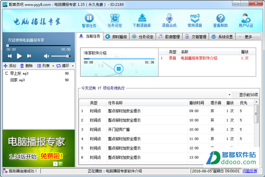The image size is (265, 177).
Task: Open the 问题反馈 feedback link
Action: point(250,171)
